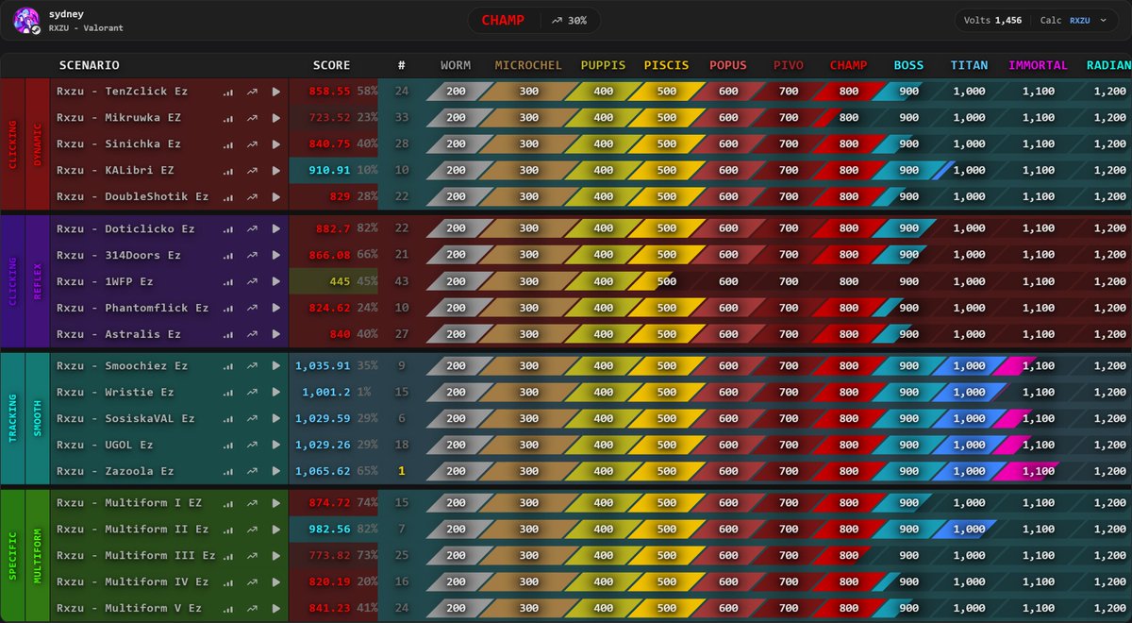The height and width of the screenshot is (623, 1132).
Task: Click the 1,065.62 score for Zazoola Ez
Action: 323,471
